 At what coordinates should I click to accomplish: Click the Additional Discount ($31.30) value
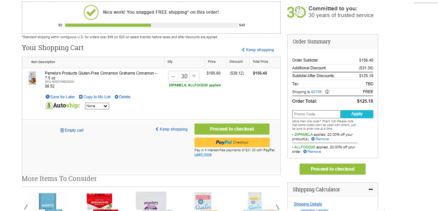[366, 68]
